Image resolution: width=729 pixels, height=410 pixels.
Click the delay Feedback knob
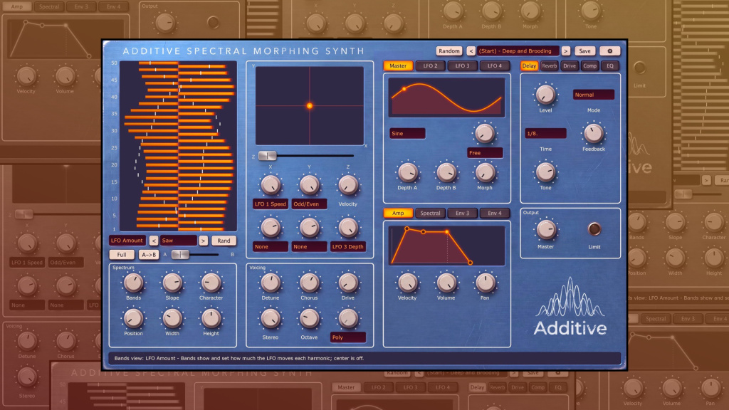point(593,133)
